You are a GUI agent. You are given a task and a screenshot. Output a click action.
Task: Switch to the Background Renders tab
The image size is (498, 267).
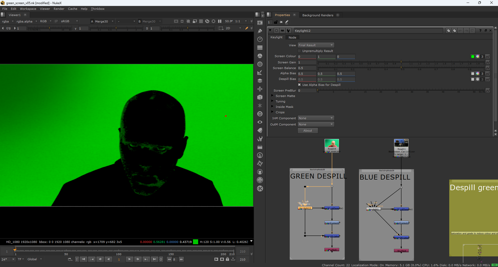317,15
